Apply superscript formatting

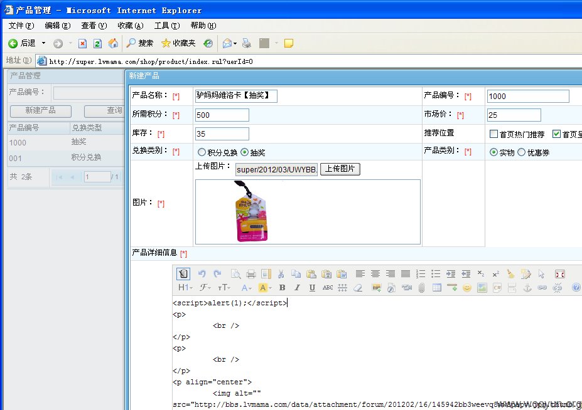point(496,274)
